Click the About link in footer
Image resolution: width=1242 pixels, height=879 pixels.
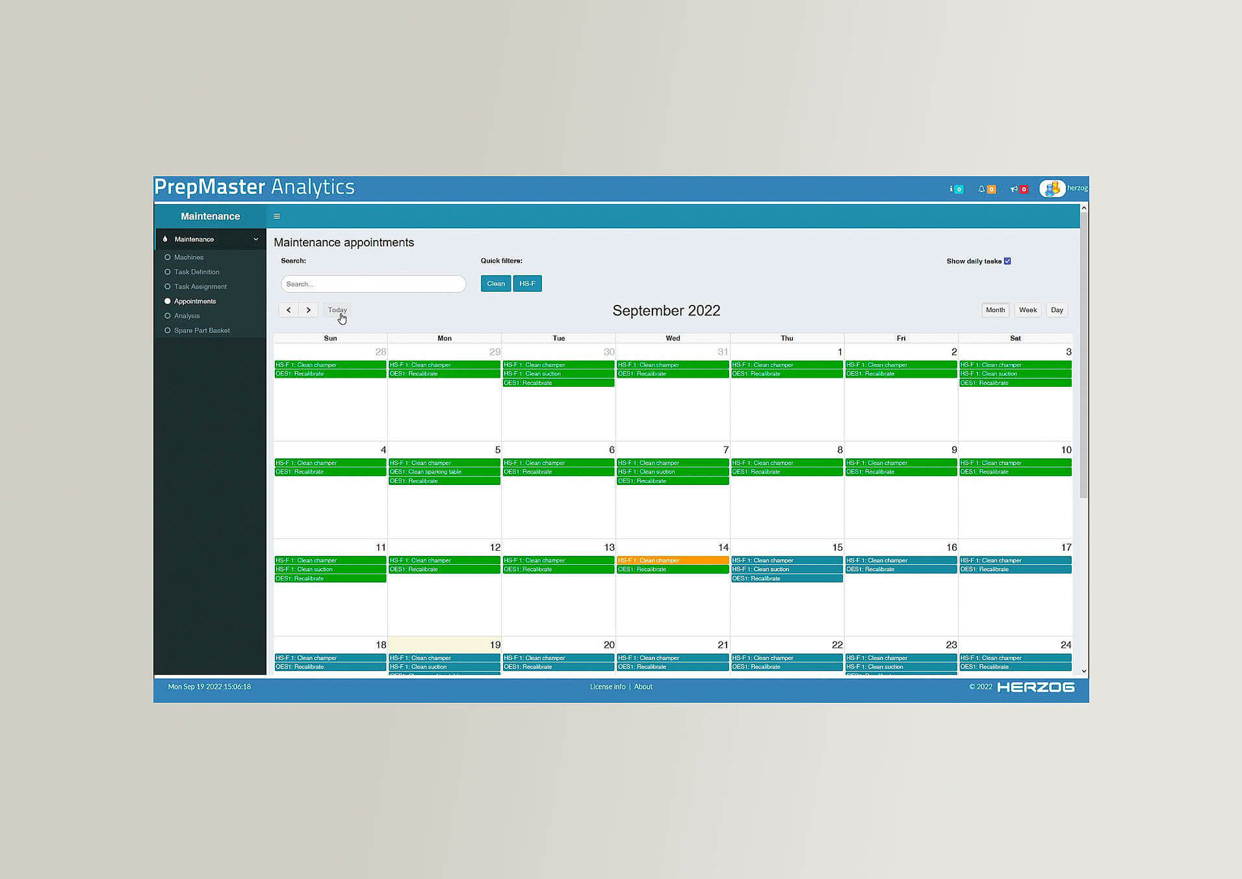tap(643, 687)
